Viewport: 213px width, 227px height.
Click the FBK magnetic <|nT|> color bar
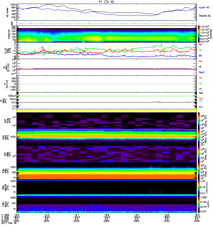coord(199,204)
